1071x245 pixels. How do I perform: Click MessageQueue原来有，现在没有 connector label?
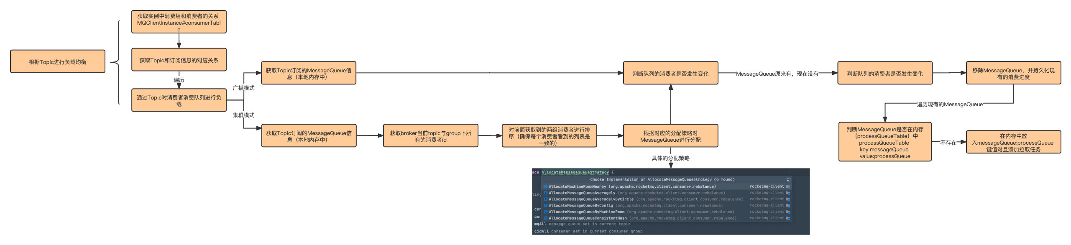[777, 74]
